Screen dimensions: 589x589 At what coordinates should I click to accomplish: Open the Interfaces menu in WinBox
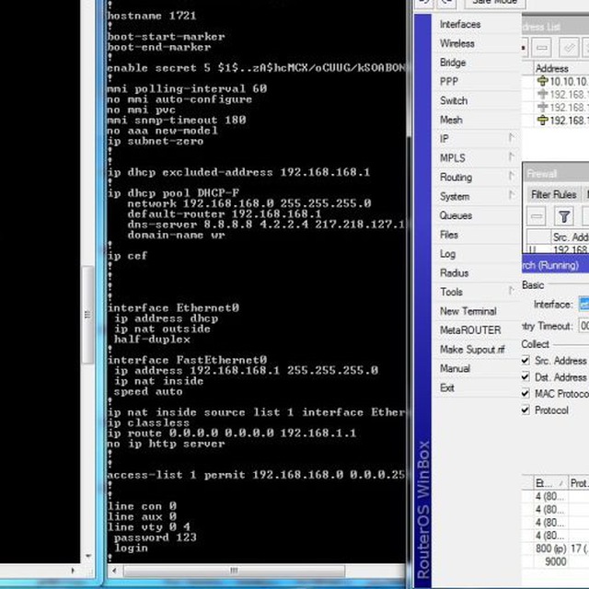pos(460,25)
